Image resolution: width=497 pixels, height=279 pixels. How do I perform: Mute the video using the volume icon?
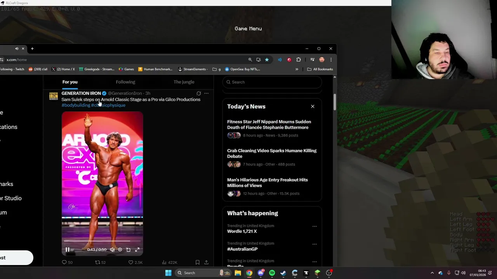click(x=112, y=250)
